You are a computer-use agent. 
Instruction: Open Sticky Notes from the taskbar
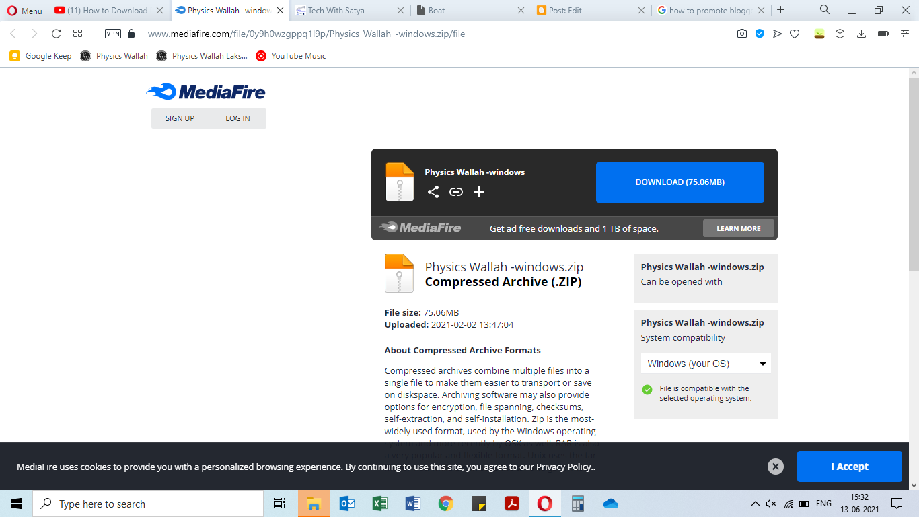pos(478,504)
